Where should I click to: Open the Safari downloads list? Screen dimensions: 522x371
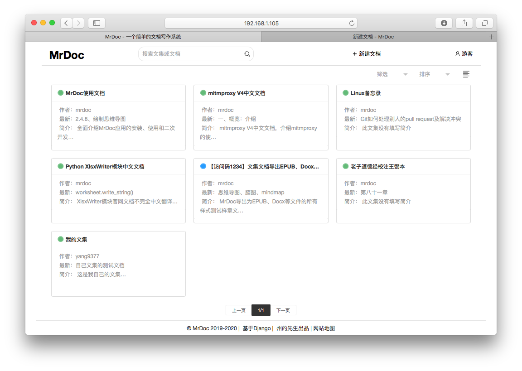tap(444, 23)
